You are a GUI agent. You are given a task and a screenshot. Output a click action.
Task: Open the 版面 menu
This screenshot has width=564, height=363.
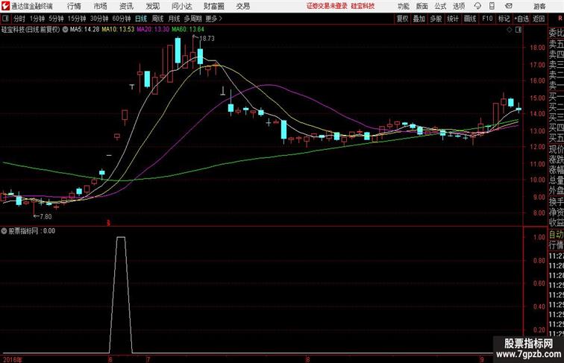coord(422,6)
